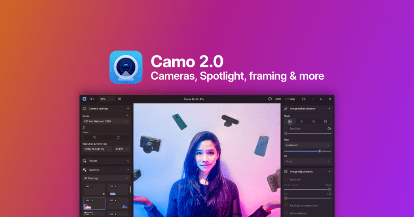The image size is (414, 217).
Task: Expand the Presets section
Action: point(128,161)
